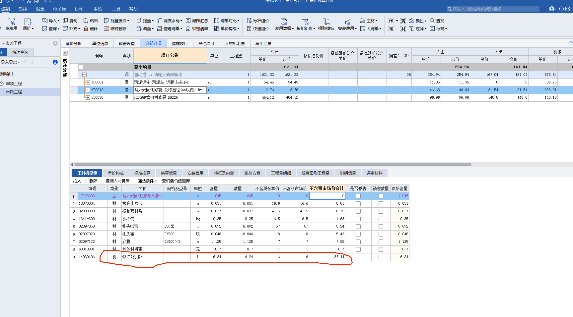Expand the NC0001 row tree node
The image size is (573, 317).
[x=88, y=82]
